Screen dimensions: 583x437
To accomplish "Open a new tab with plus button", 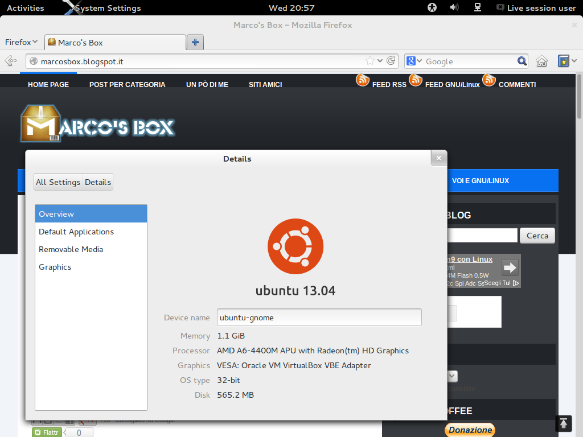I will point(195,42).
